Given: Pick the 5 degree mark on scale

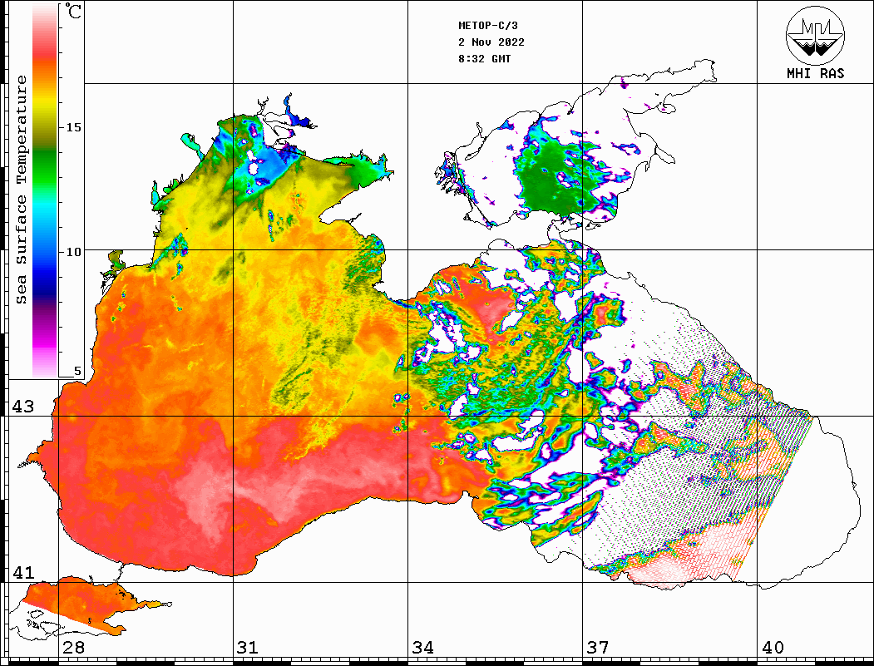Looking at the screenshot, I should 77,372.
